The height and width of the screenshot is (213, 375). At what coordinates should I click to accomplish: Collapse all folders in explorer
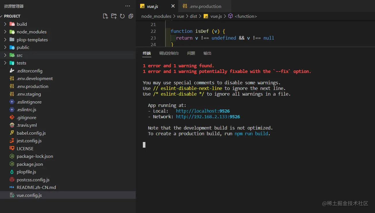131,16
